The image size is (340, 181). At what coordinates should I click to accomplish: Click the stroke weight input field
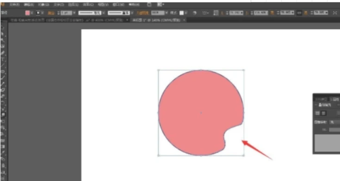tap(66, 13)
